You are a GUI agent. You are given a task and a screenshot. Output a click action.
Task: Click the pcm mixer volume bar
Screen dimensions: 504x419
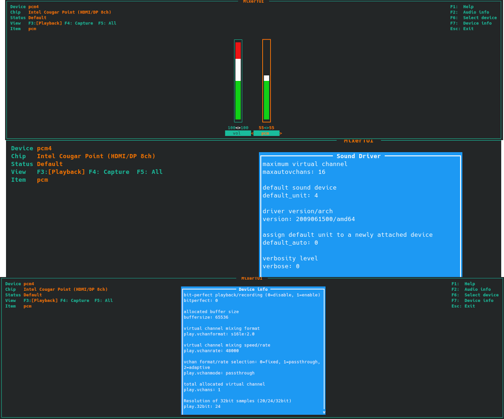pyautogui.click(x=266, y=81)
